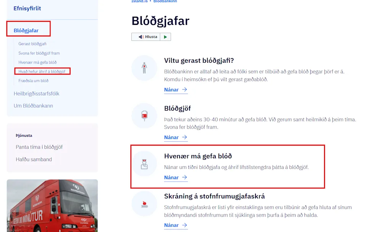Open Nánar link under Blóðgjöf section
The image size is (383, 232).
pyautogui.click(x=176, y=138)
